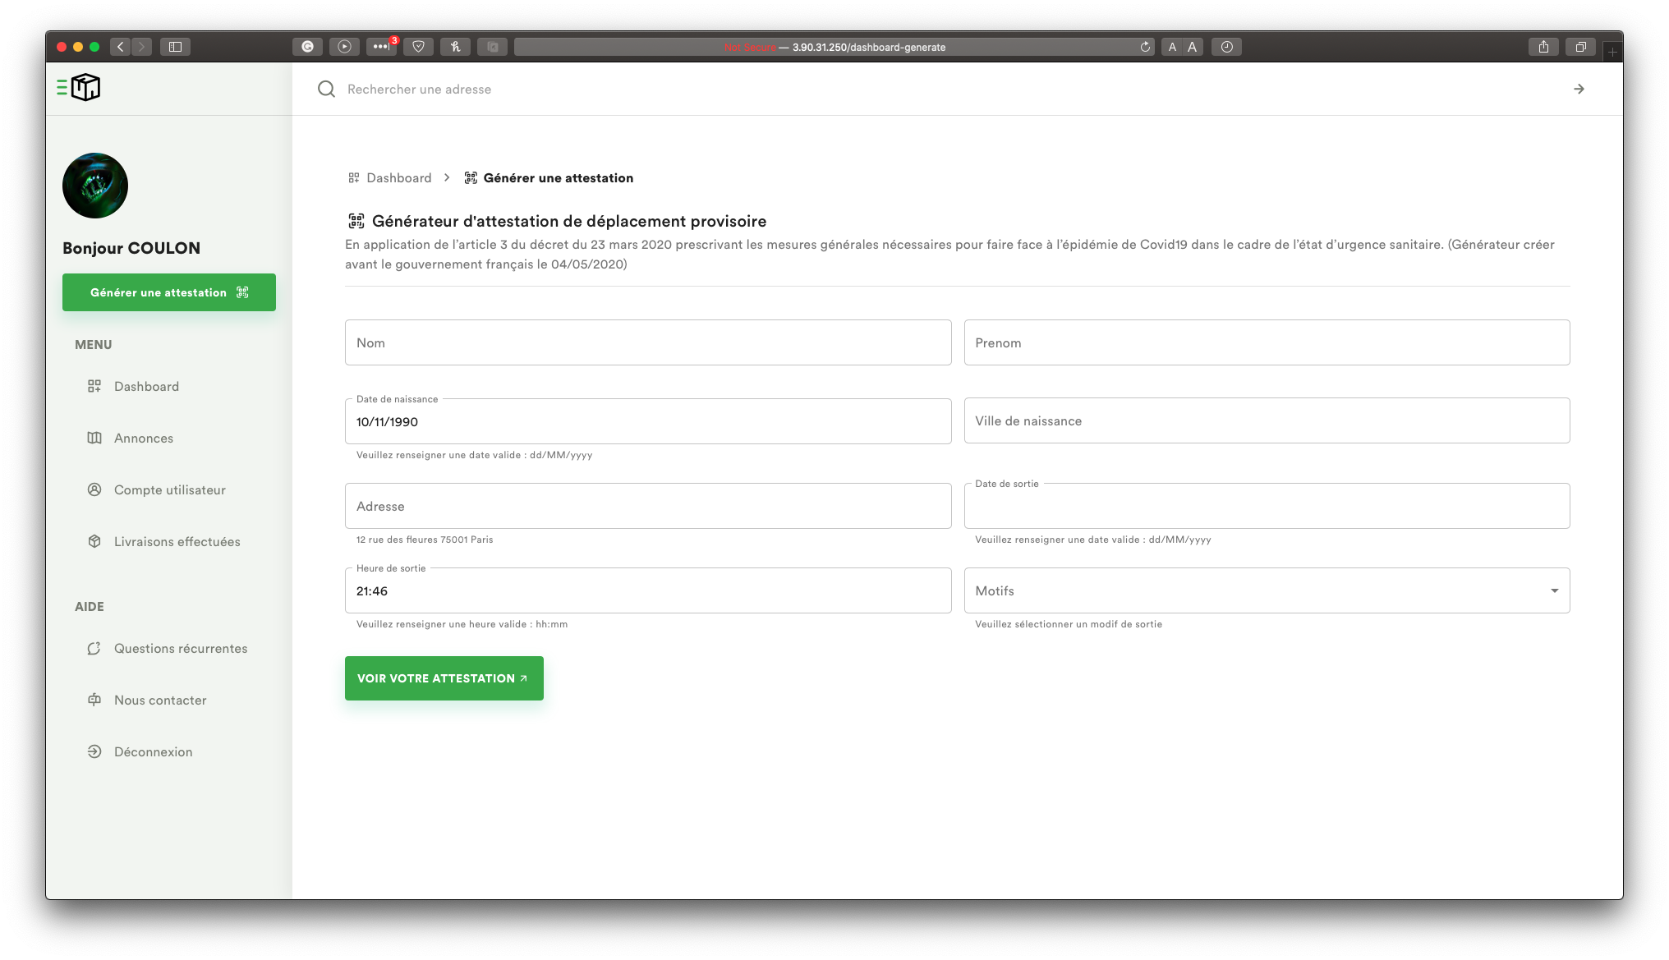Toggle the Safari sidebar button
1669x960 pixels.
pos(175,47)
